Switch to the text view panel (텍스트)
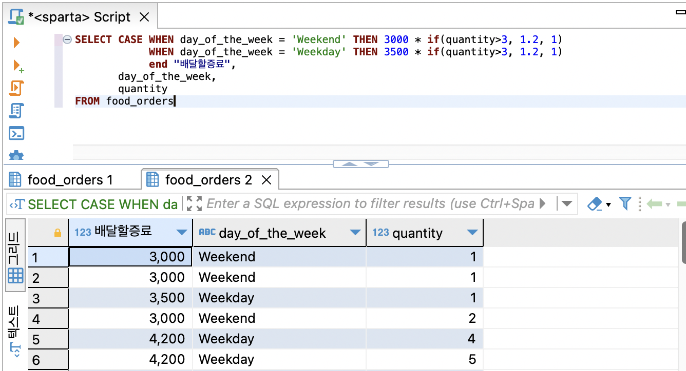The width and height of the screenshot is (686, 371). tap(15, 331)
